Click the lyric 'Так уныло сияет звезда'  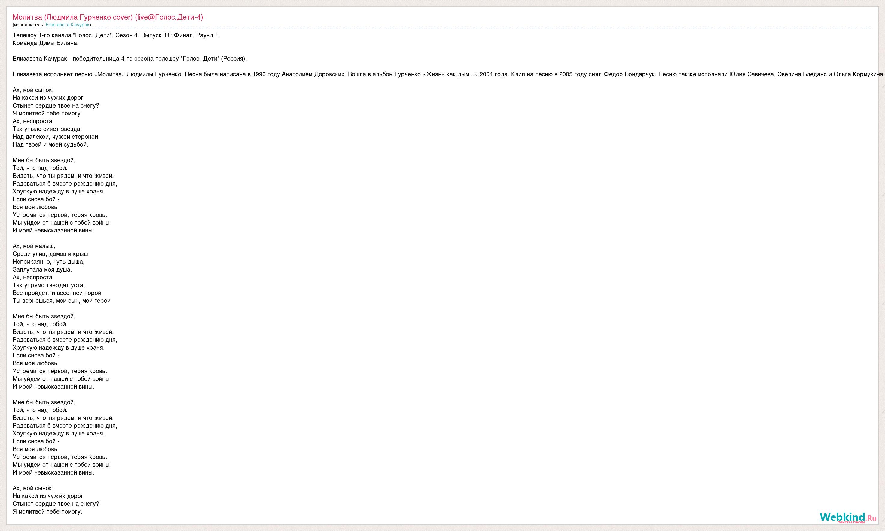tap(46, 129)
